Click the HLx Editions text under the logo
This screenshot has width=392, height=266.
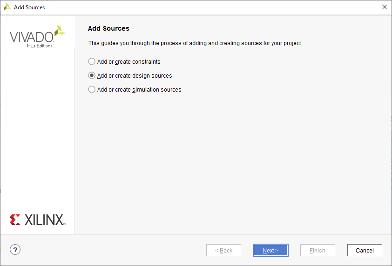(x=40, y=46)
